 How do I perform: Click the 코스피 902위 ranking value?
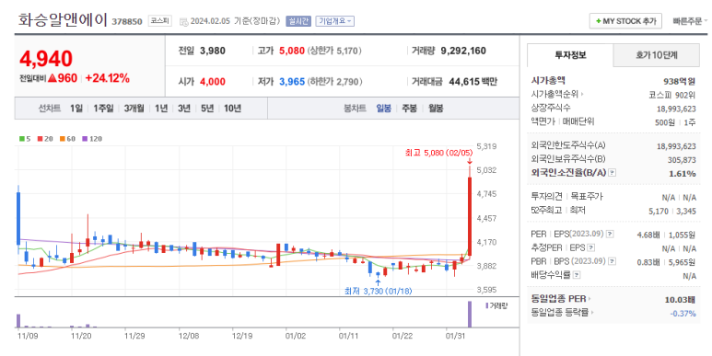click(x=672, y=95)
